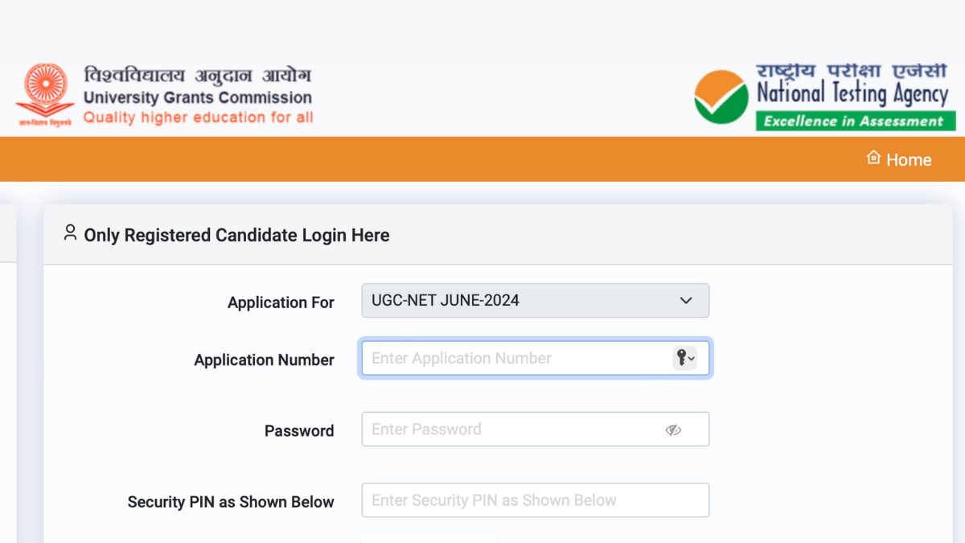Click chevron beside the key icon
The height and width of the screenshot is (543, 965).
[692, 357]
